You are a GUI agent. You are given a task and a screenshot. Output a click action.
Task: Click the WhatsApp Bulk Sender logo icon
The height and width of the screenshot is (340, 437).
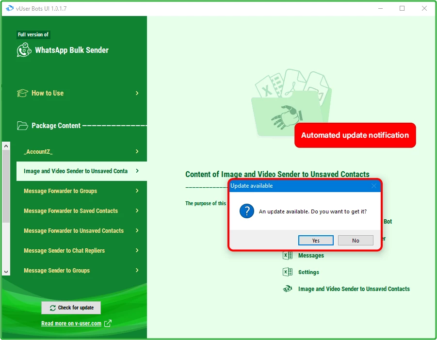click(24, 50)
